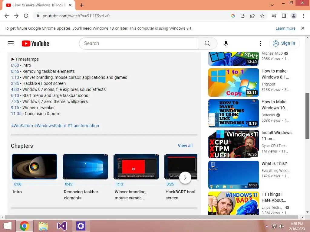This screenshot has width=310, height=232.
Task: Open a new browser tab
Action: [82, 5]
